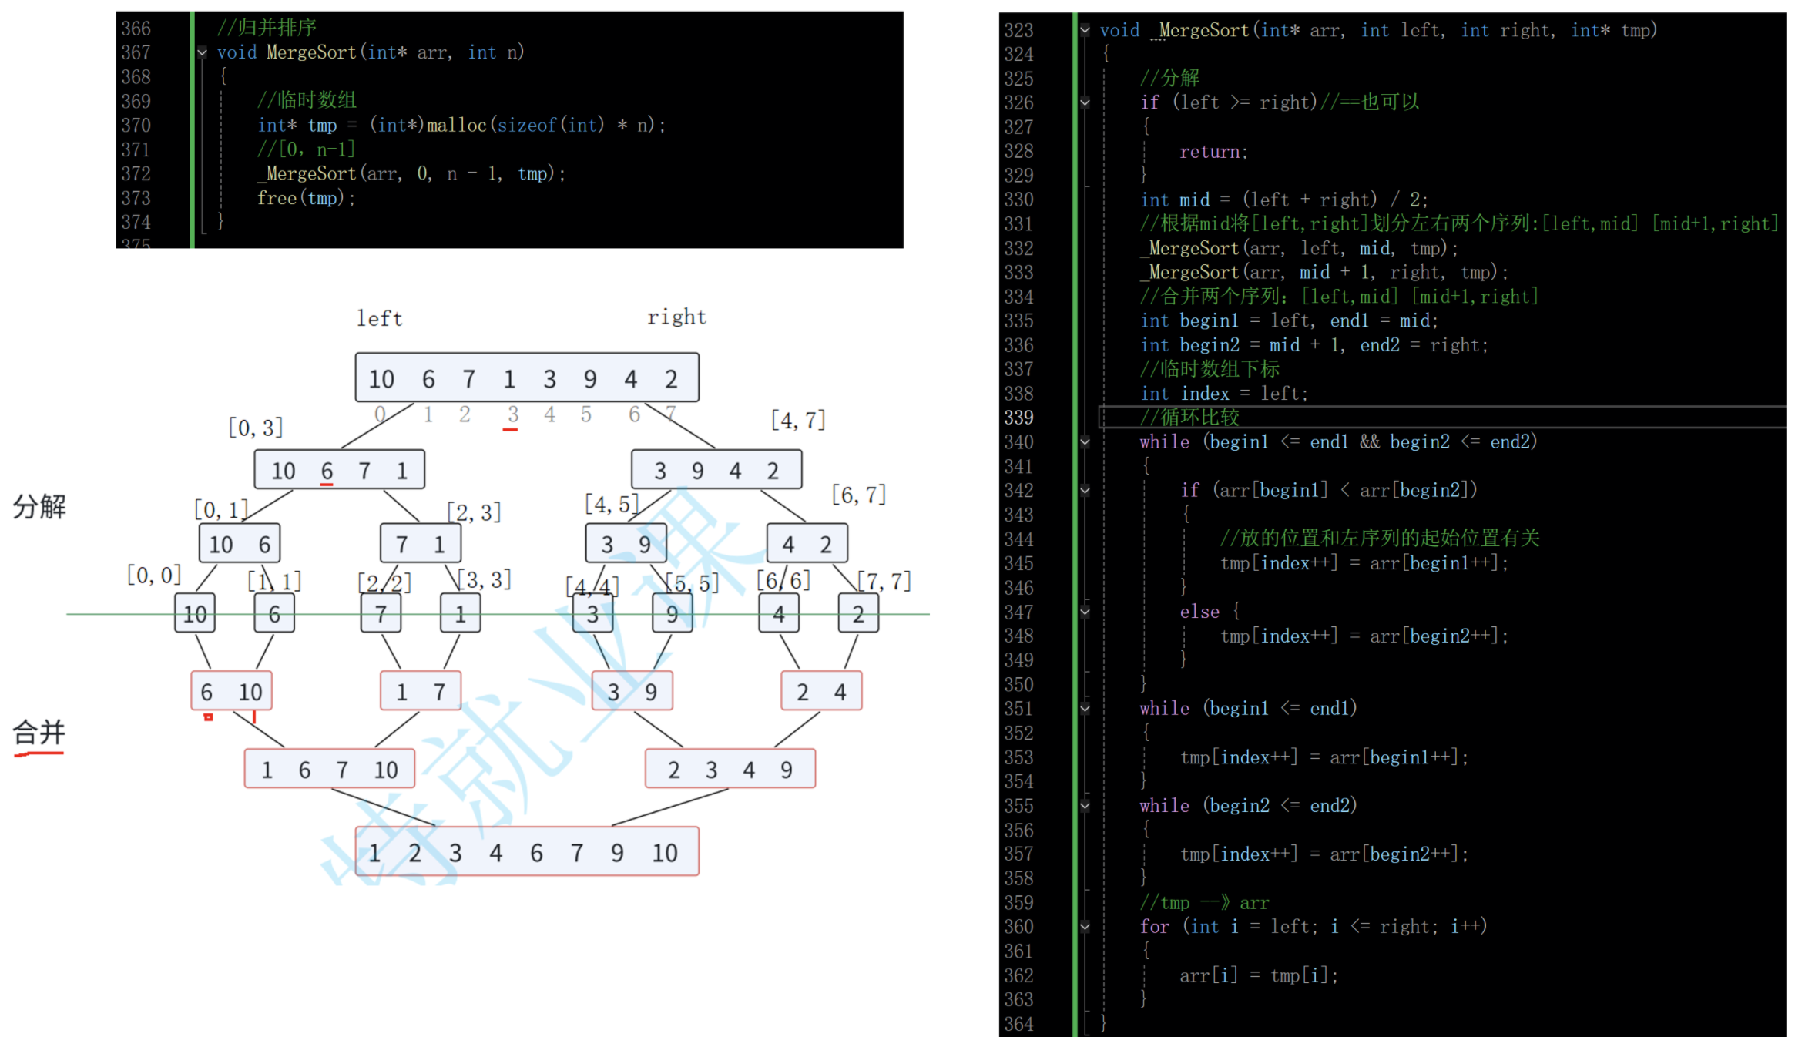Click the highlighted 循环比较 comment line

(1190, 418)
